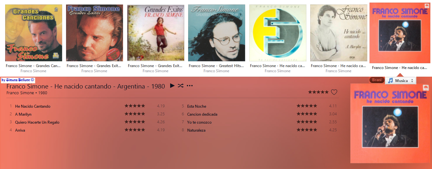
Task: Shuffle the album tracks
Action: (181, 86)
